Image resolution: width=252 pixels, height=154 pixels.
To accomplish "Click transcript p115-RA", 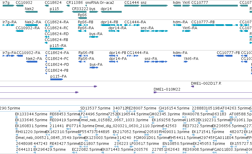I will pos(57,49).
